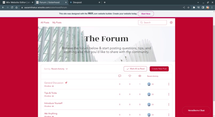Open the Tips & Tricks category
Viewport: 215px width, 117px height.
point(50,93)
